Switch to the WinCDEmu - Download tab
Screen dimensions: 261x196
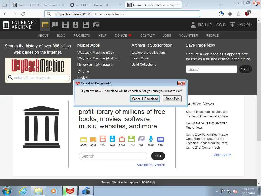(x=96, y=5)
